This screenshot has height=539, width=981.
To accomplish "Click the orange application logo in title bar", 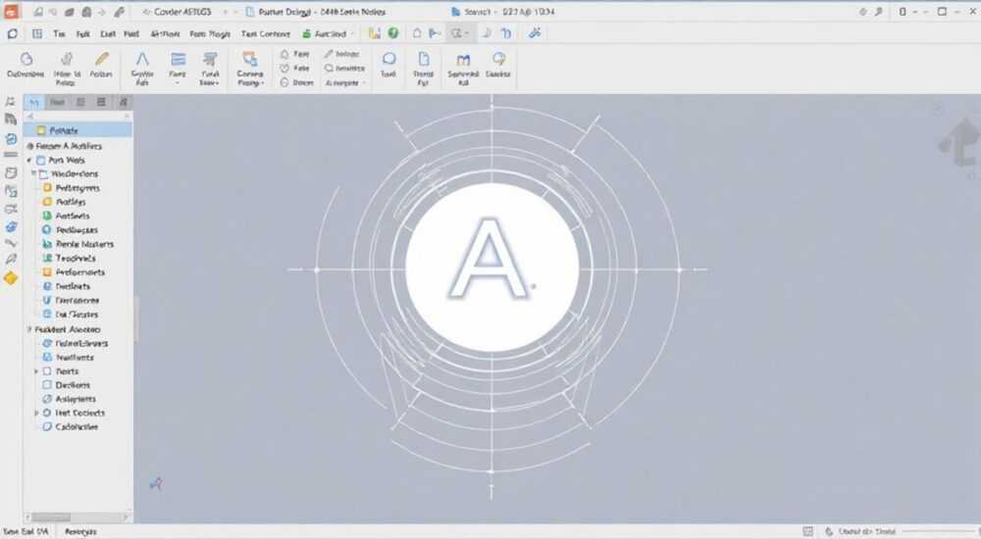I will [11, 11].
